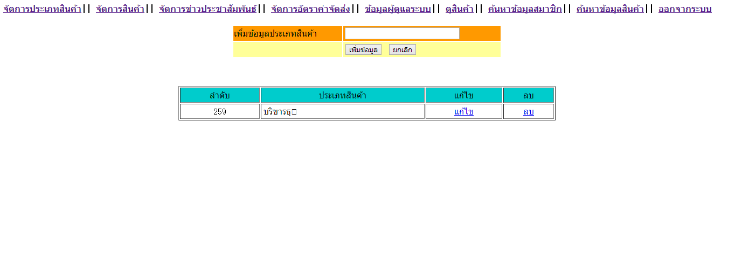Open ข้อมูลผู้ดูแลระบบ link
Image resolution: width=735 pixels, height=257 pixels.
coord(398,9)
